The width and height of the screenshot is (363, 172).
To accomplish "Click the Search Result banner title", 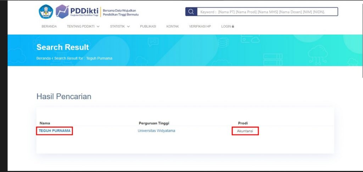I will click(63, 47).
